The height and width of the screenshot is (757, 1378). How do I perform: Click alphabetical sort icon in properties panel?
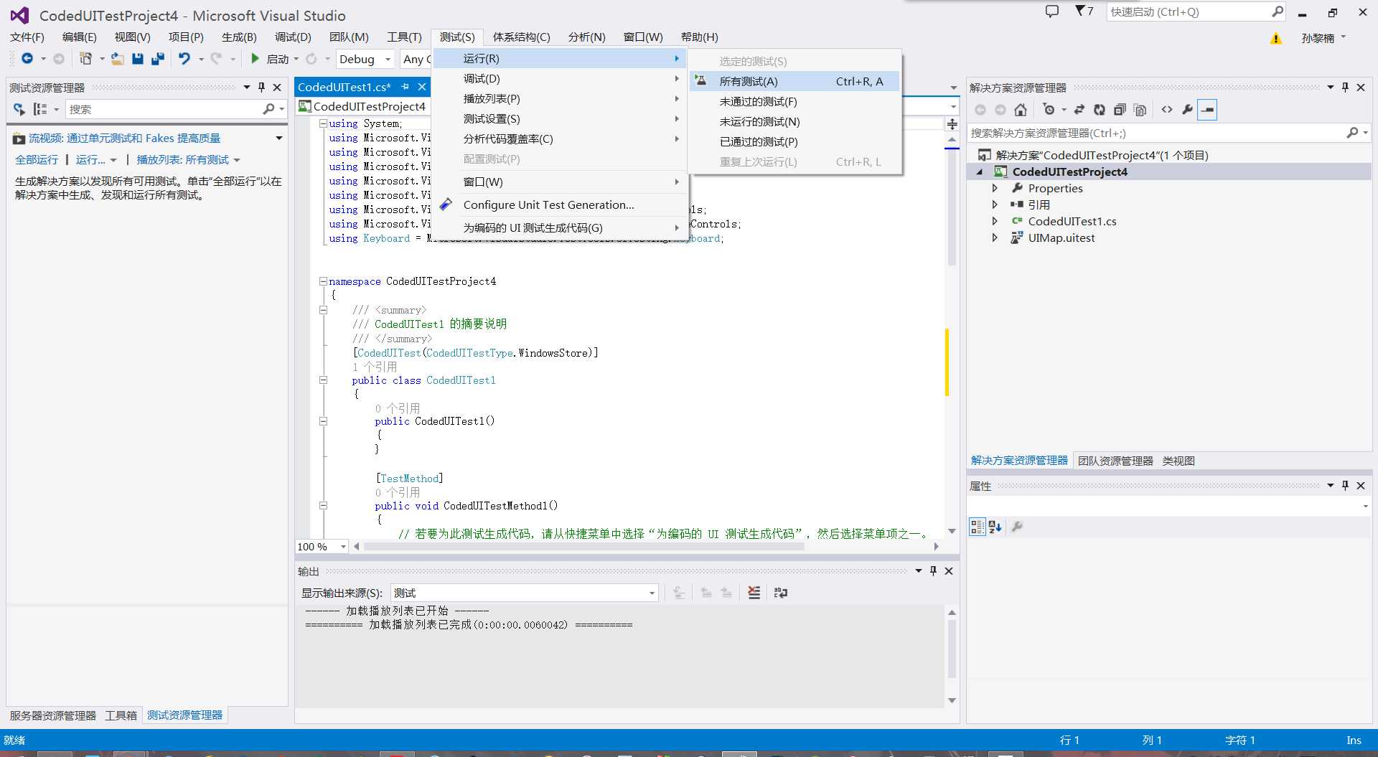(995, 527)
